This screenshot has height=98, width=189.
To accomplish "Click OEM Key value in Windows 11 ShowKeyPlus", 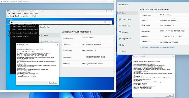I will click(173, 37).
